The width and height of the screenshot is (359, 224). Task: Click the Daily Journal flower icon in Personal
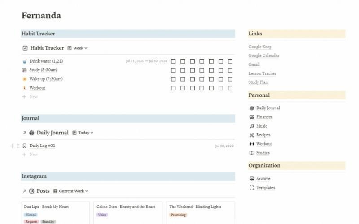pos(252,108)
